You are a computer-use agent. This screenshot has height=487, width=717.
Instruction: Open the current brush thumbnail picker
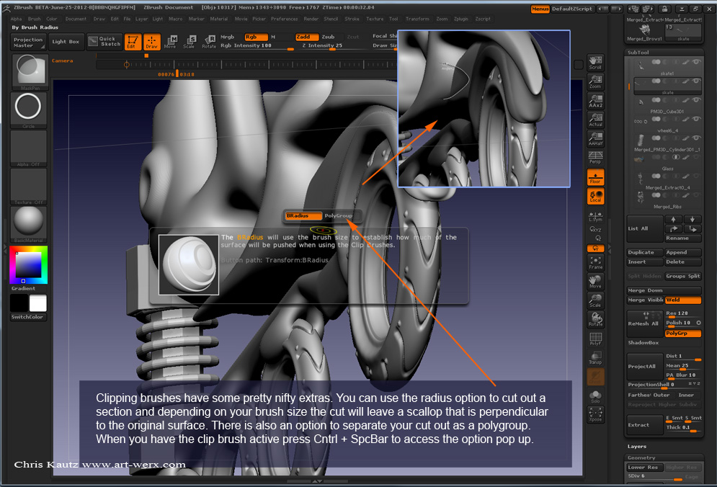(x=29, y=71)
